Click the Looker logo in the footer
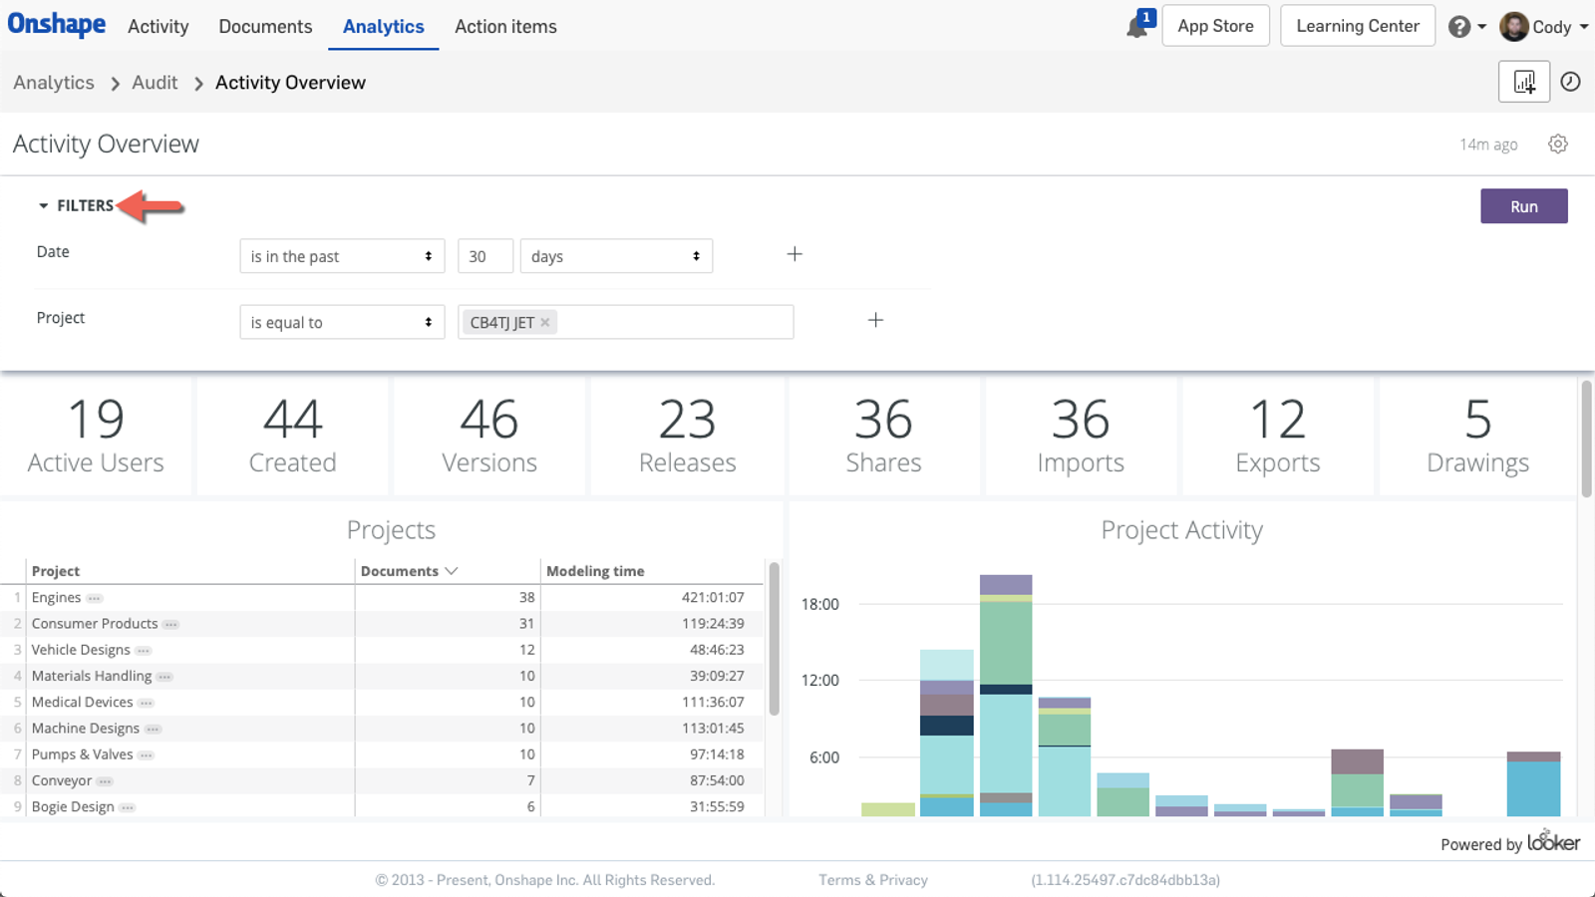The image size is (1595, 897). click(x=1554, y=842)
